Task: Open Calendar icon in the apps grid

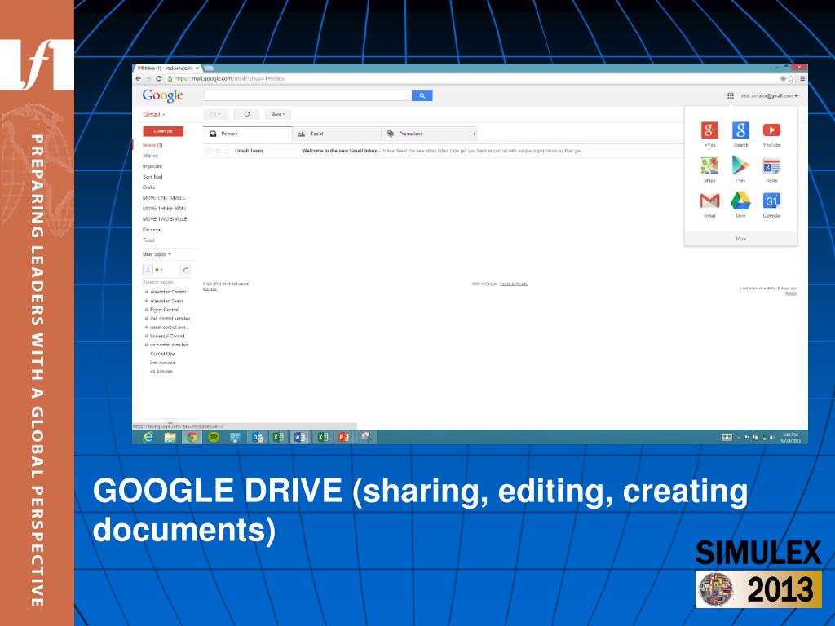Action: pyautogui.click(x=771, y=201)
